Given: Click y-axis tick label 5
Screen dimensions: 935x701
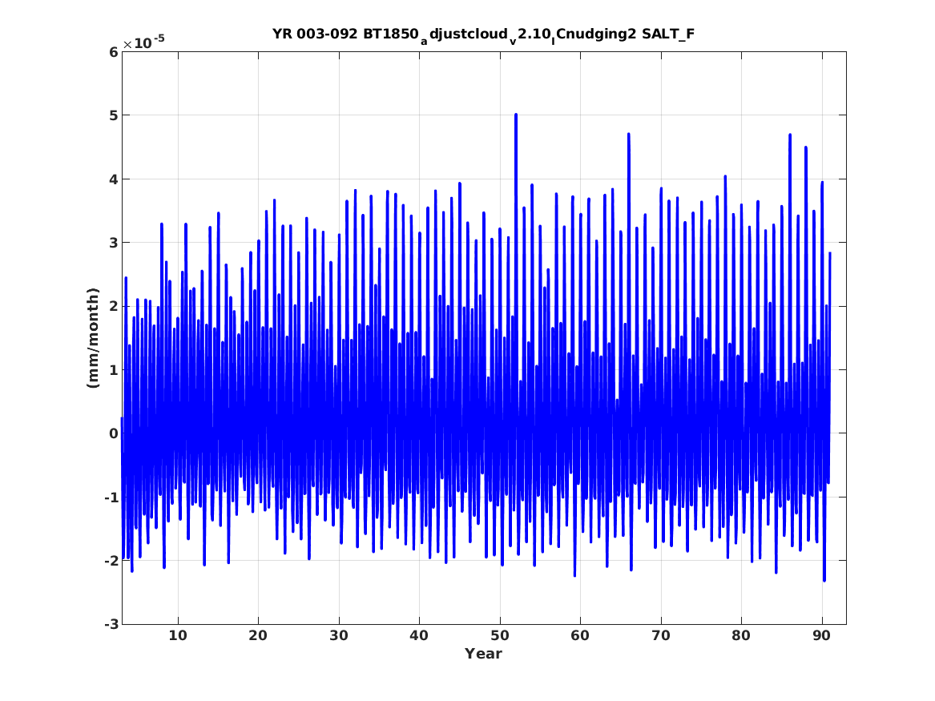Looking at the screenshot, I should (x=113, y=115).
